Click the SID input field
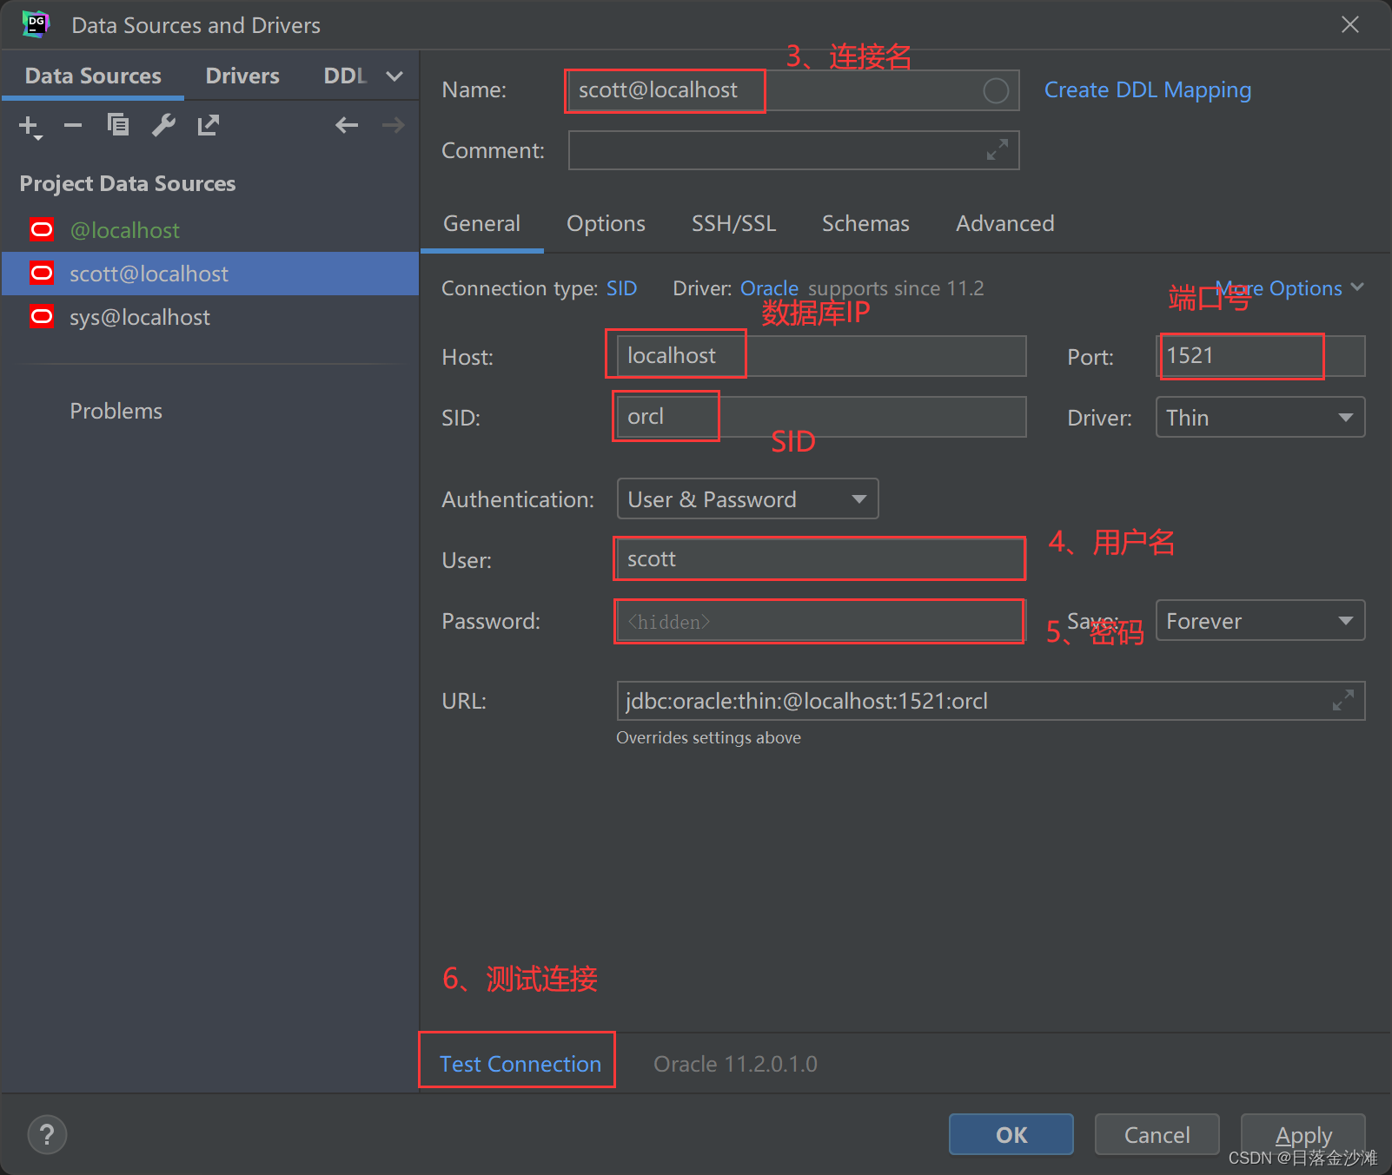Image resolution: width=1392 pixels, height=1175 pixels. [821, 417]
